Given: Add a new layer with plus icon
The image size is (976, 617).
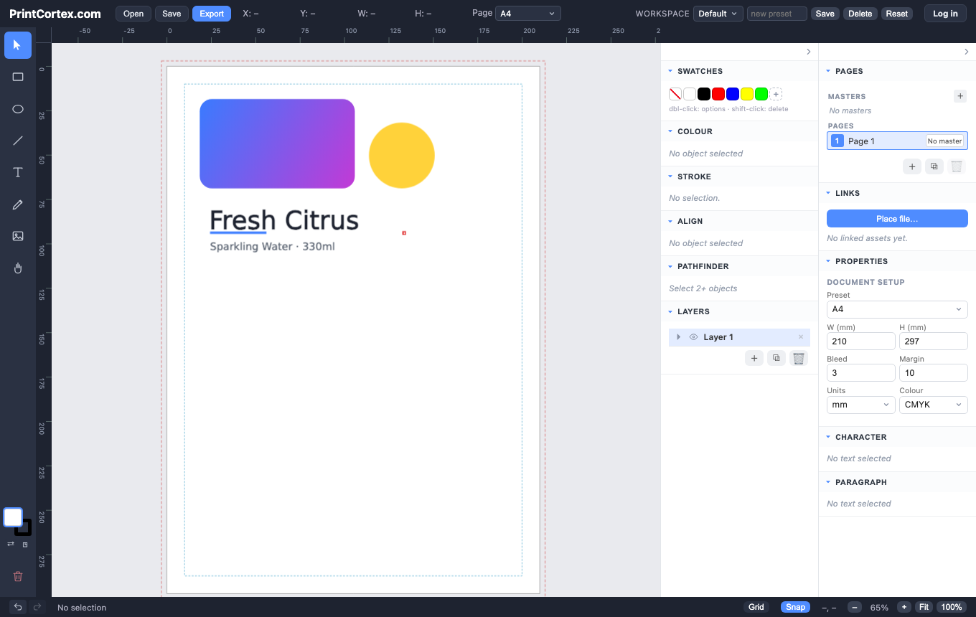Looking at the screenshot, I should [x=754, y=358].
